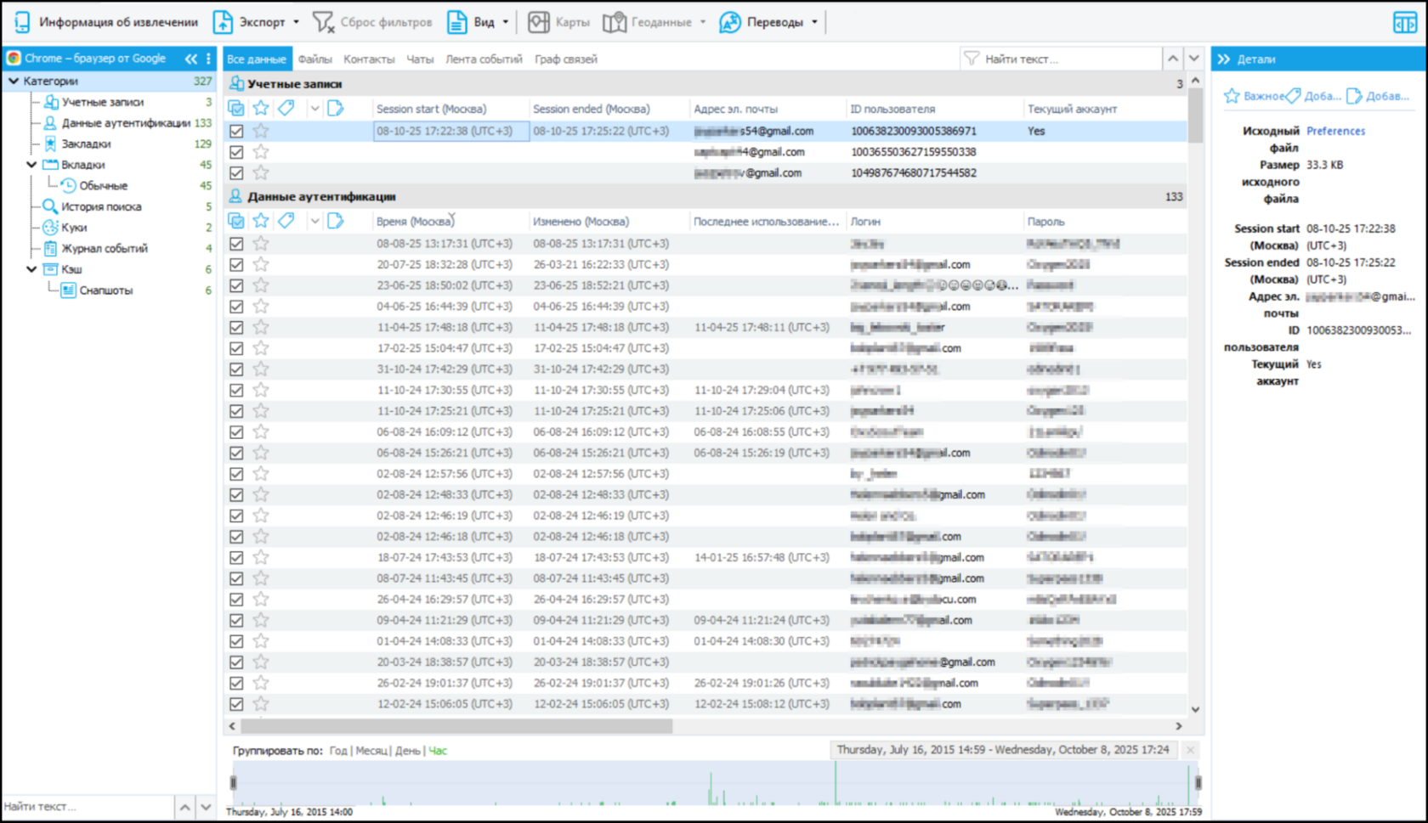Open the source panel three-dot menu
This screenshot has width=1428, height=823.
208,59
